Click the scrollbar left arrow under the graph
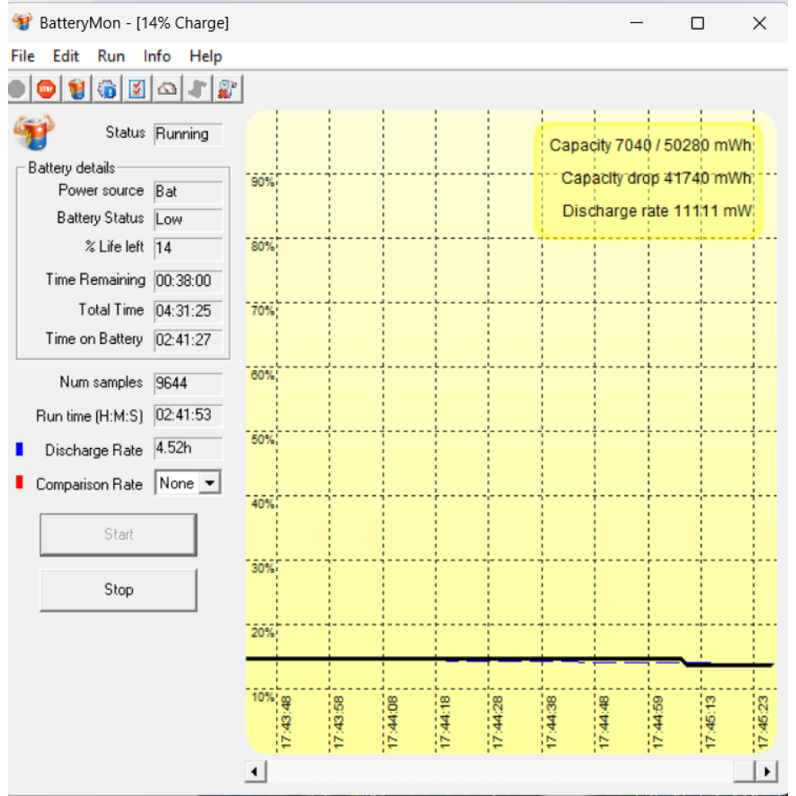The height and width of the screenshot is (796, 796). [x=256, y=771]
